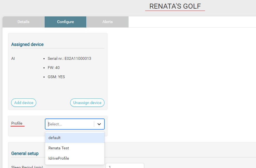Focus the Profile Select... input
This screenshot has height=168, width=256.
click(x=70, y=124)
